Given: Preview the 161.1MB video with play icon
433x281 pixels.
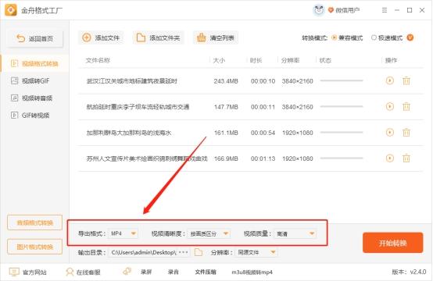Looking at the screenshot, I should 390,133.
